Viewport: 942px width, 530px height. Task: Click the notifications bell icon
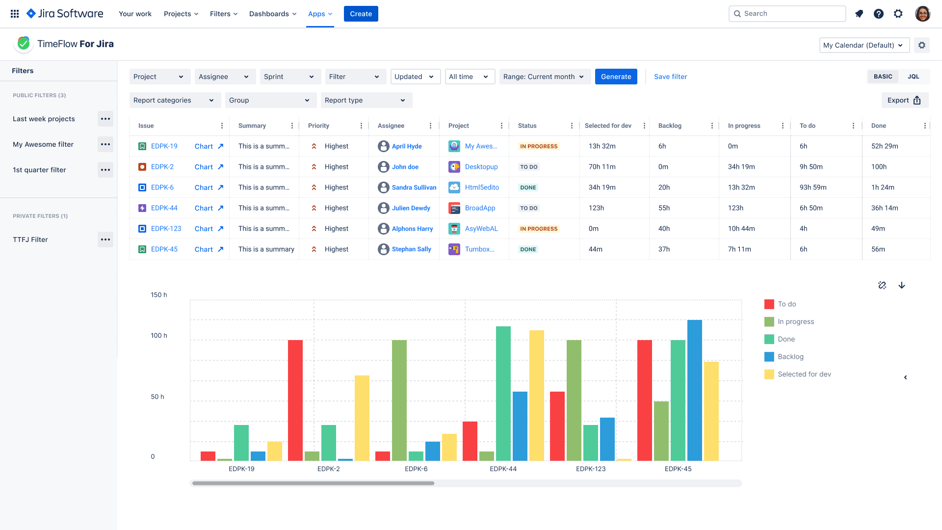859,14
